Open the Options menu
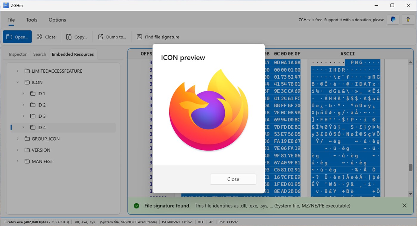 (57, 20)
